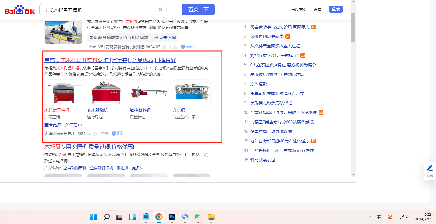Open the 木托盘专用挖槽机 质量过硬 result title

point(89,147)
